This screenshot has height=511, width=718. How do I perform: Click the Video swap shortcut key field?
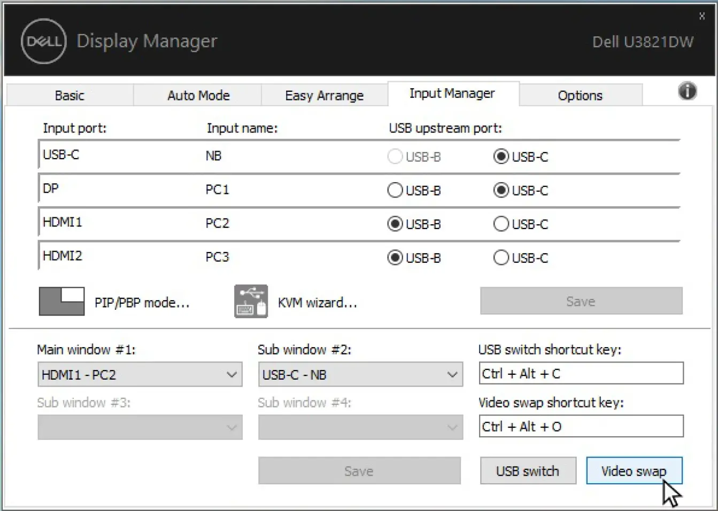[581, 426]
